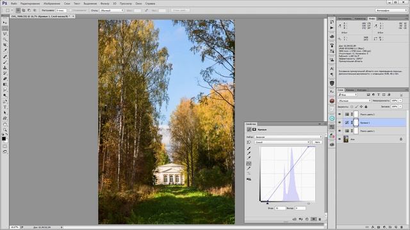The width and height of the screenshot is (410, 230).
Task: Toggle clip to layer in Properties panel
Action: [295, 219]
